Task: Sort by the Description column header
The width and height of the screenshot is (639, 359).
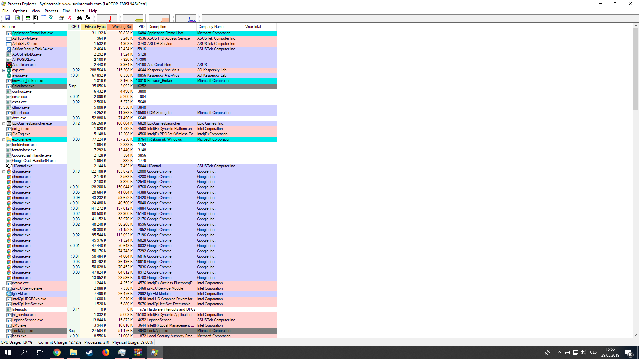Action: pos(172,27)
